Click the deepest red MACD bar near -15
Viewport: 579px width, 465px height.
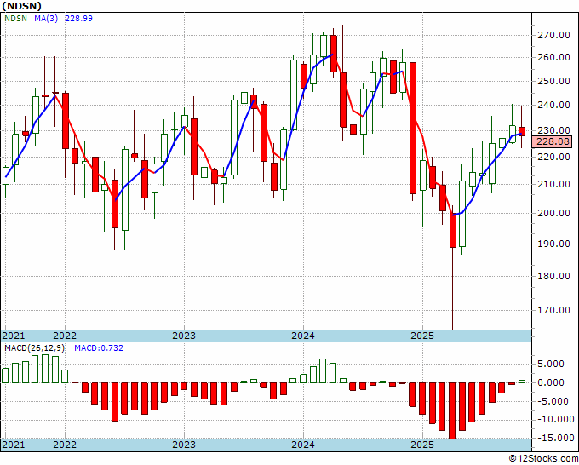[452, 410]
